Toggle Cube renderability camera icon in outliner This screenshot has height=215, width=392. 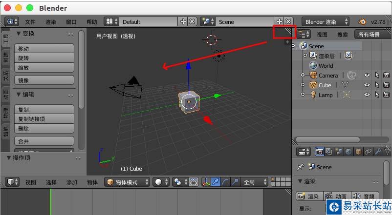tap(386, 85)
